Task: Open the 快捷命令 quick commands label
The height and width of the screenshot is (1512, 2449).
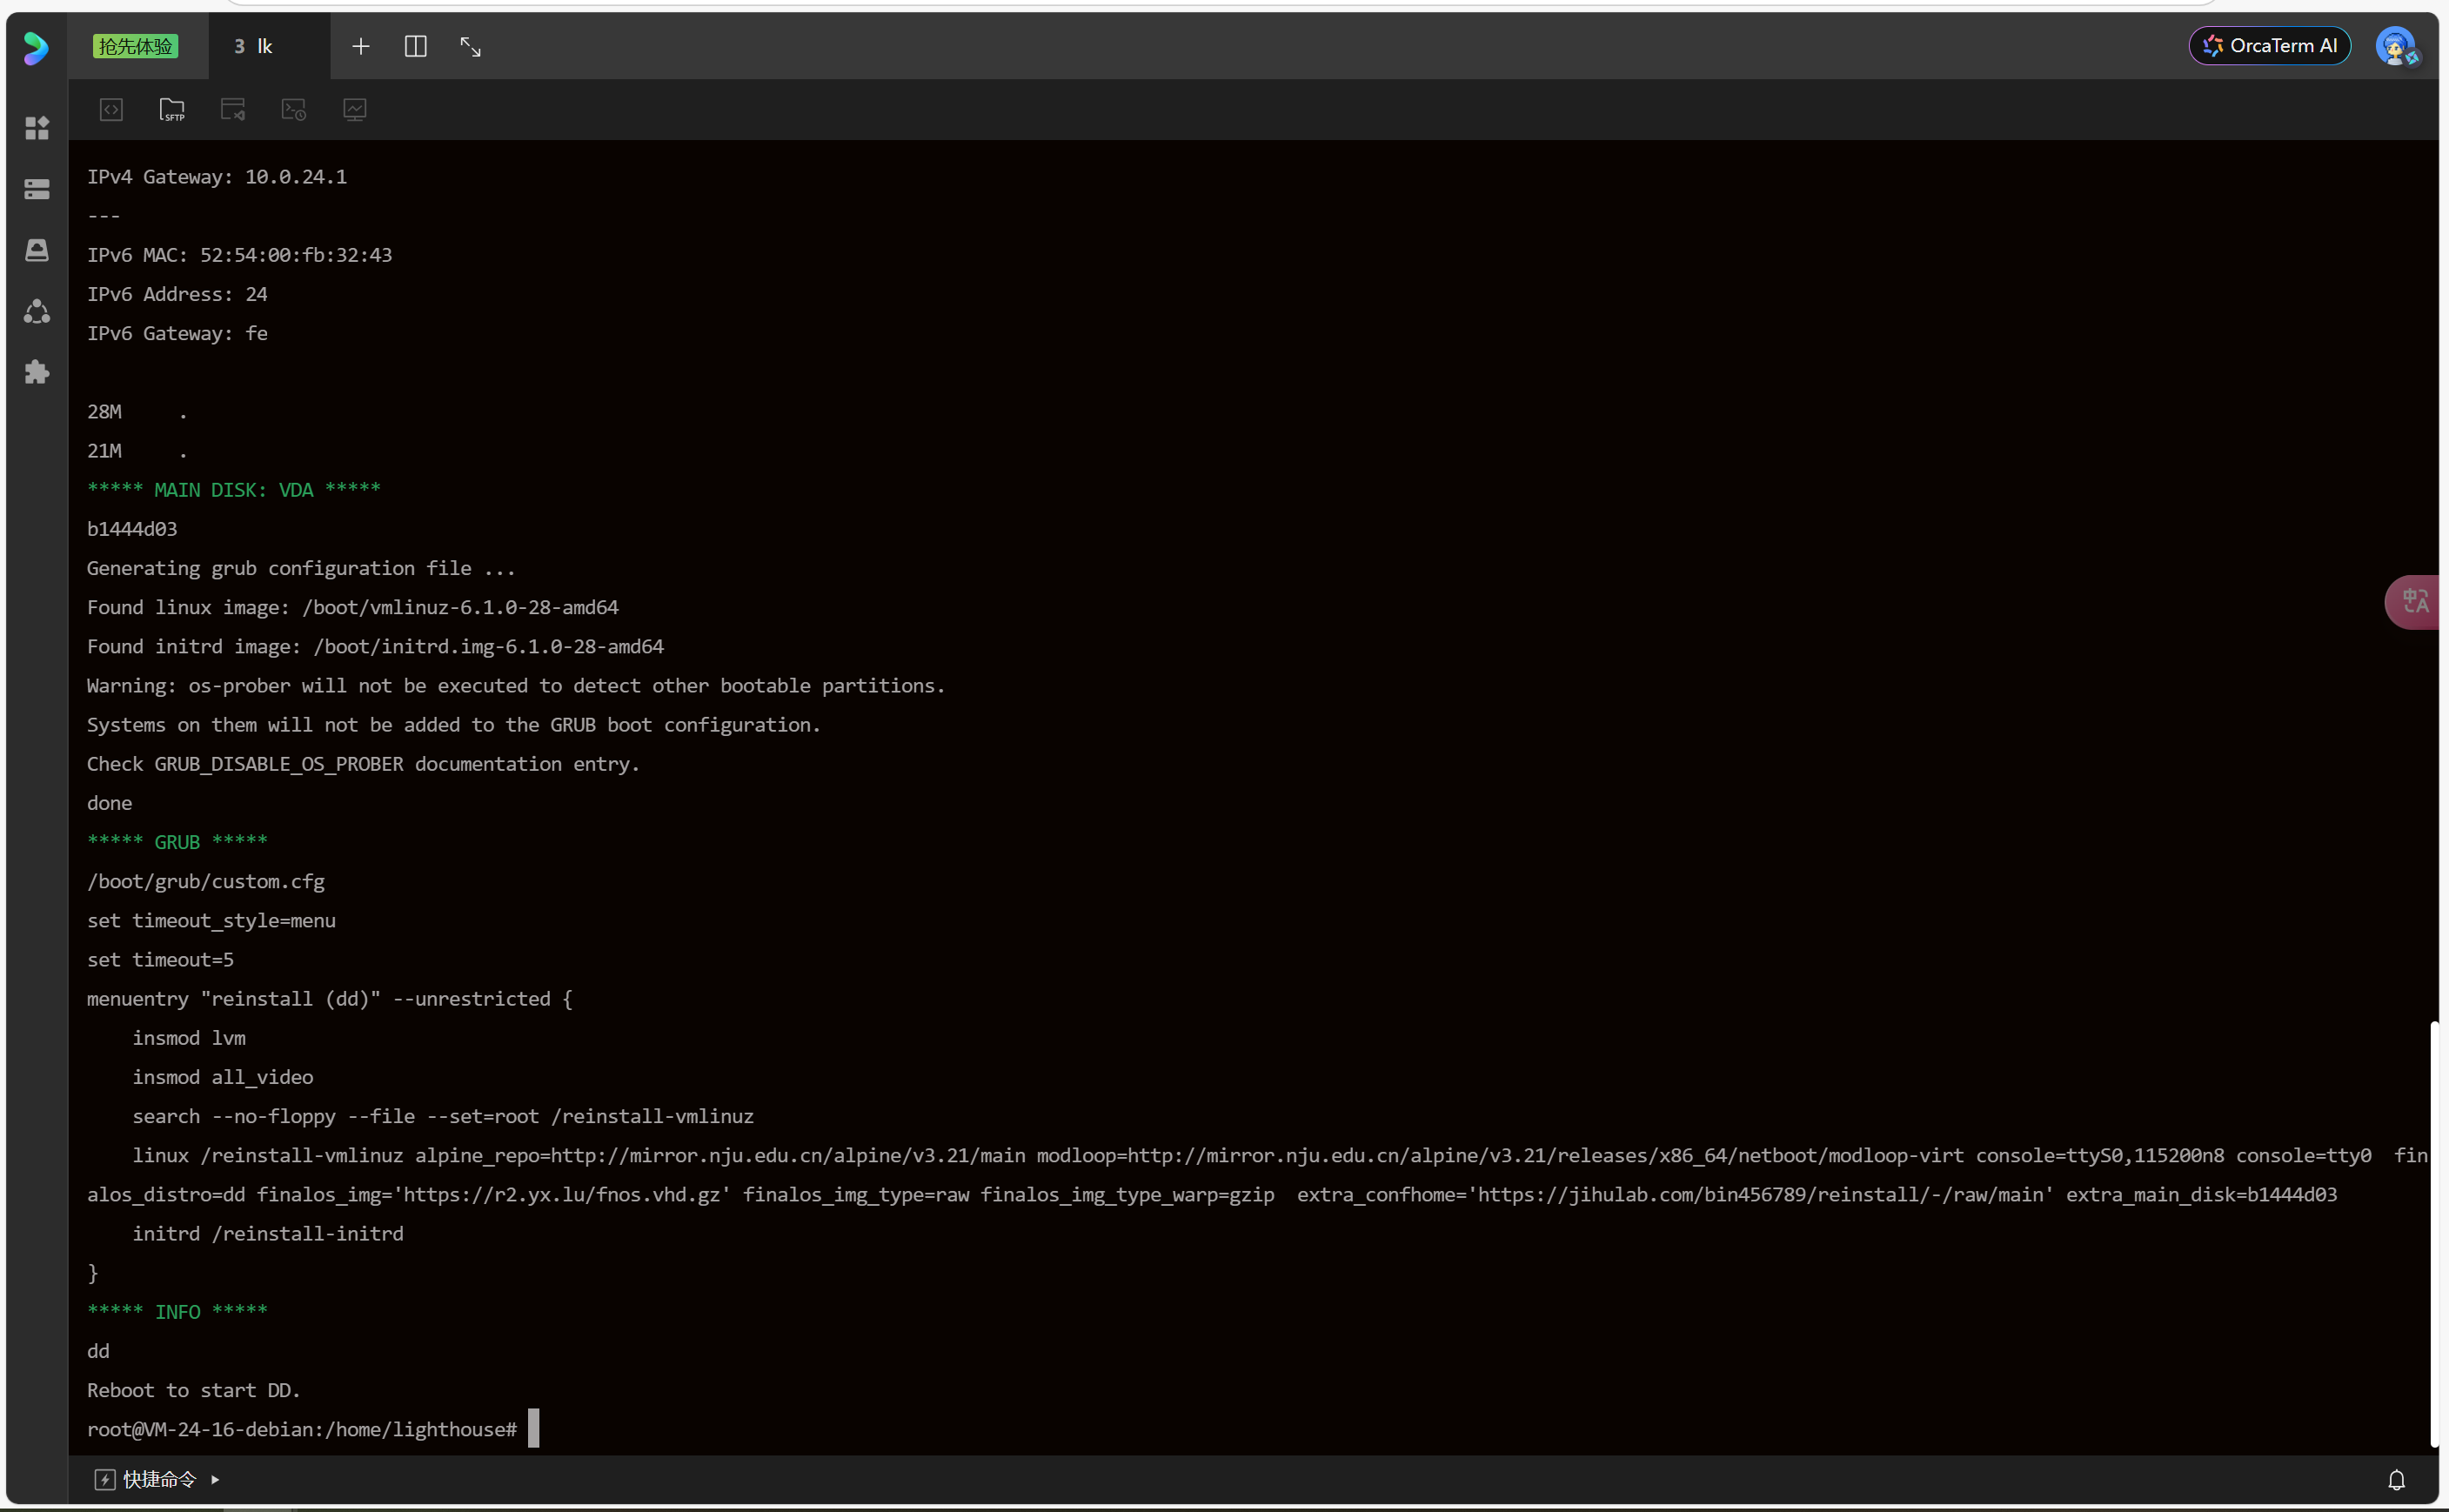Action: click(160, 1479)
